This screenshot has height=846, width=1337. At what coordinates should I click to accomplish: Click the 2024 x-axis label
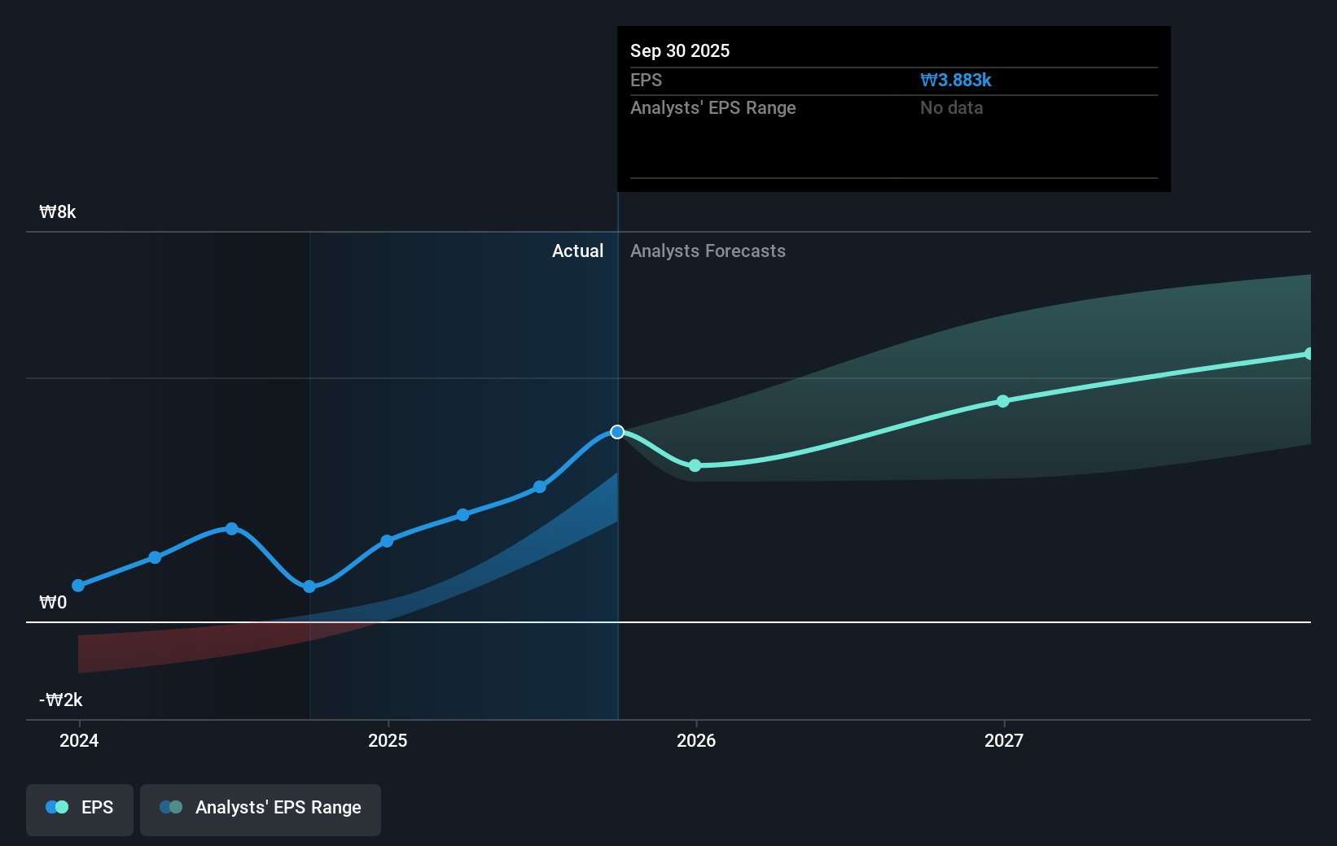pos(79,740)
